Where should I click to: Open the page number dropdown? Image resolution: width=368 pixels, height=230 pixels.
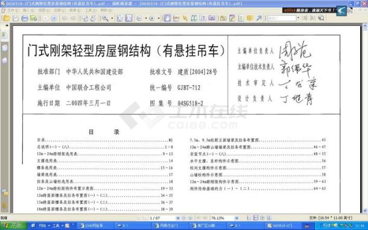click(x=177, y=219)
